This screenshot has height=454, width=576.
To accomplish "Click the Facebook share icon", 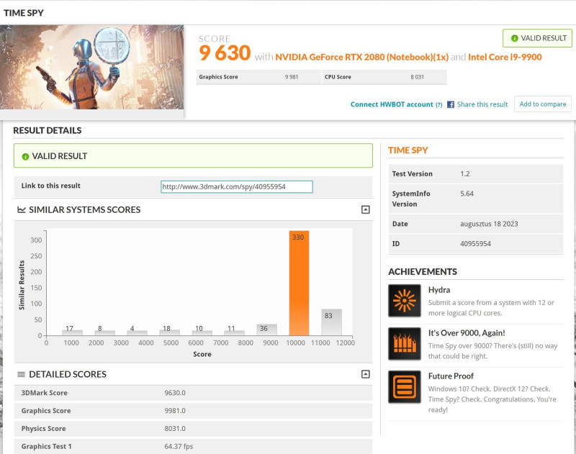I will pos(451,104).
